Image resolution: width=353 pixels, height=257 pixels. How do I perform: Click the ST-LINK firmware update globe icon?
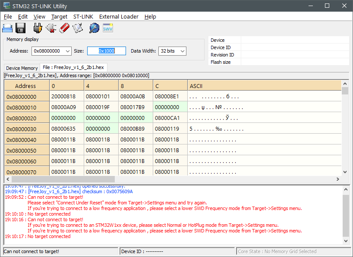[x=94, y=28]
